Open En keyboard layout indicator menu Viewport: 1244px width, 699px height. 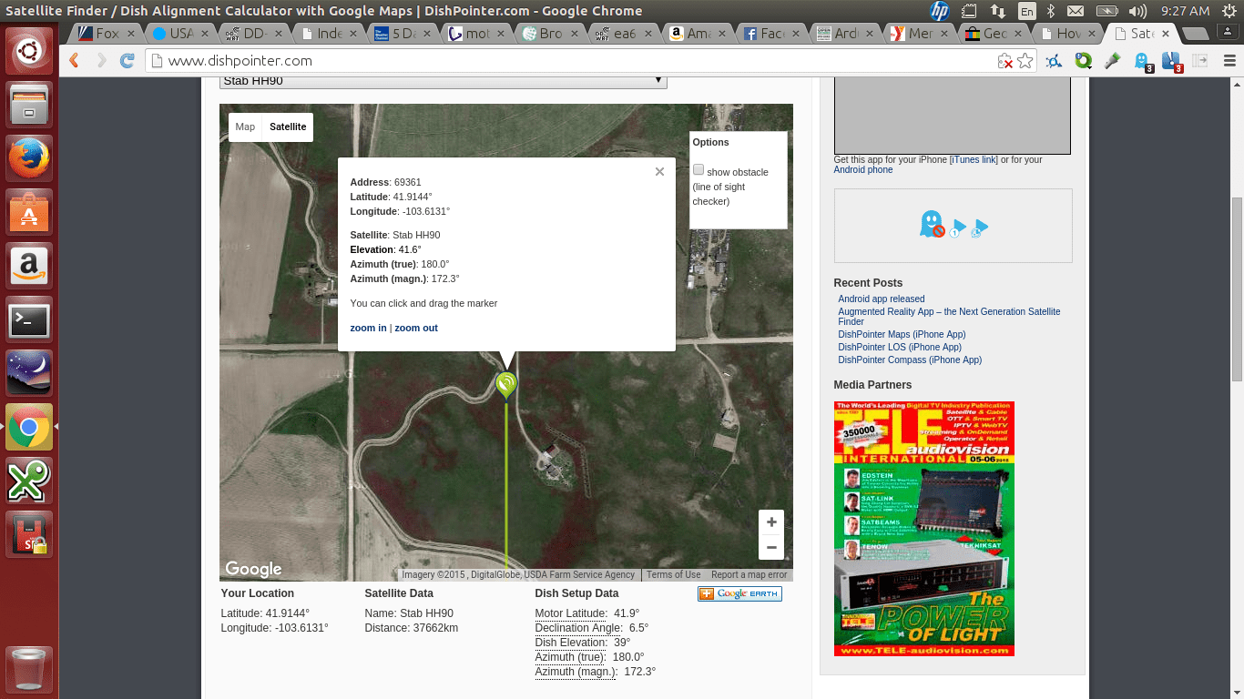(1026, 11)
